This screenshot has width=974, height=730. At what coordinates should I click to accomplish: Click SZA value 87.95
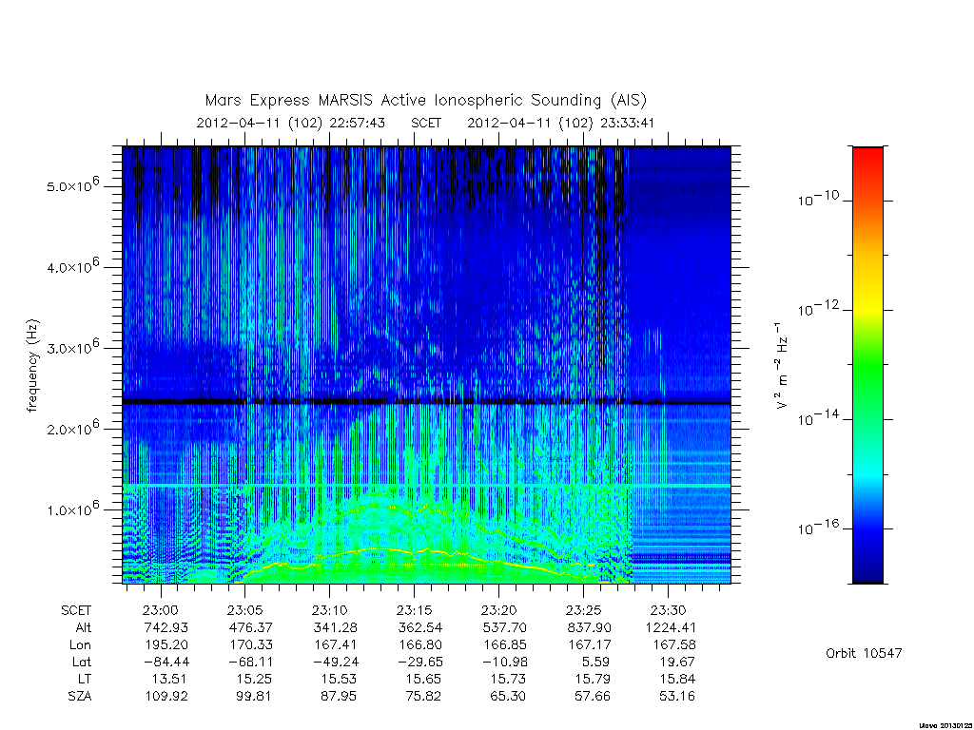click(x=339, y=697)
